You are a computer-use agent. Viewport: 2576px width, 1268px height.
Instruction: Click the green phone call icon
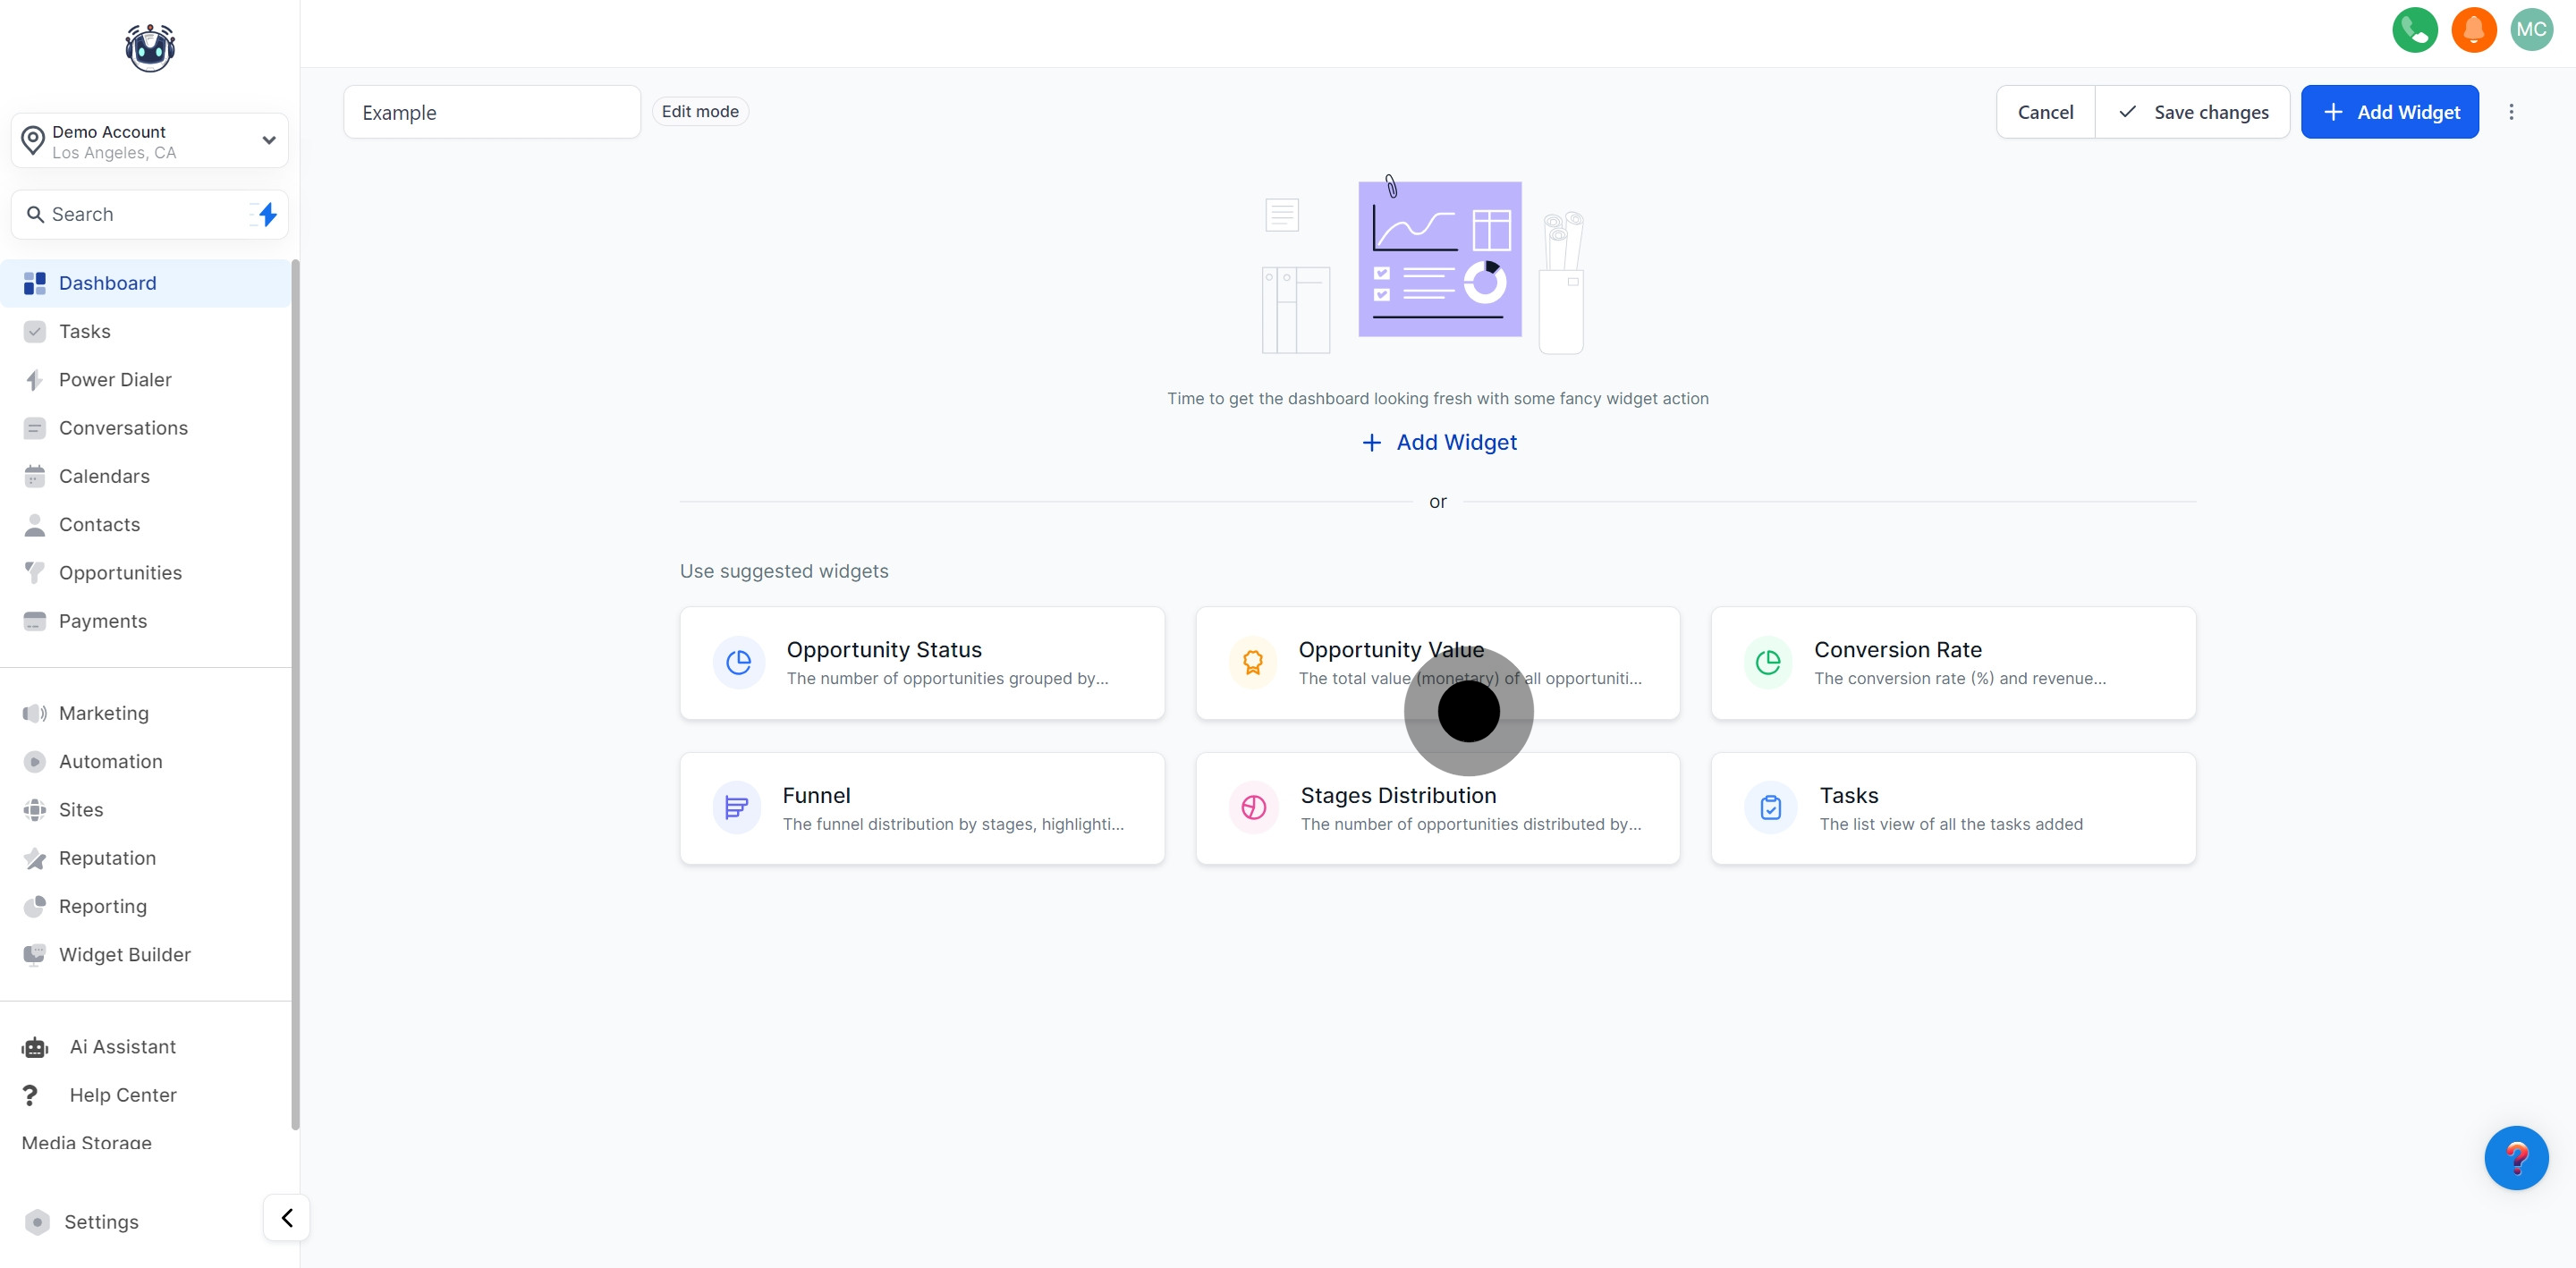(x=2414, y=30)
